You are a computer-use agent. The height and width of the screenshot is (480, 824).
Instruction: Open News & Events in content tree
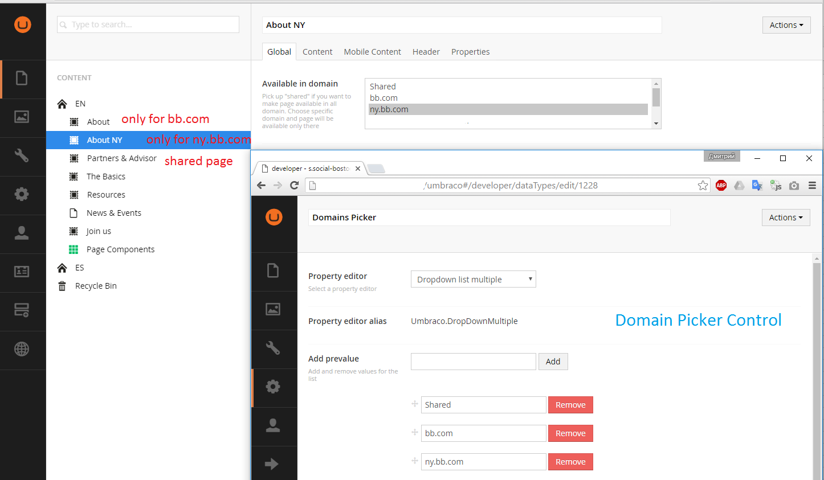114,213
